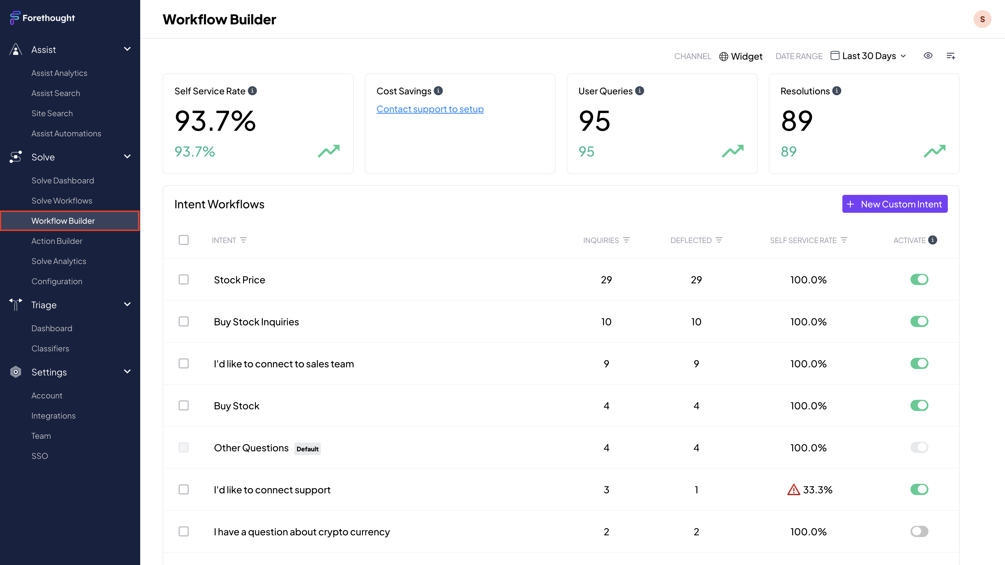1005x565 pixels.
Task: Click the User Queries trend arrow
Action: point(733,151)
